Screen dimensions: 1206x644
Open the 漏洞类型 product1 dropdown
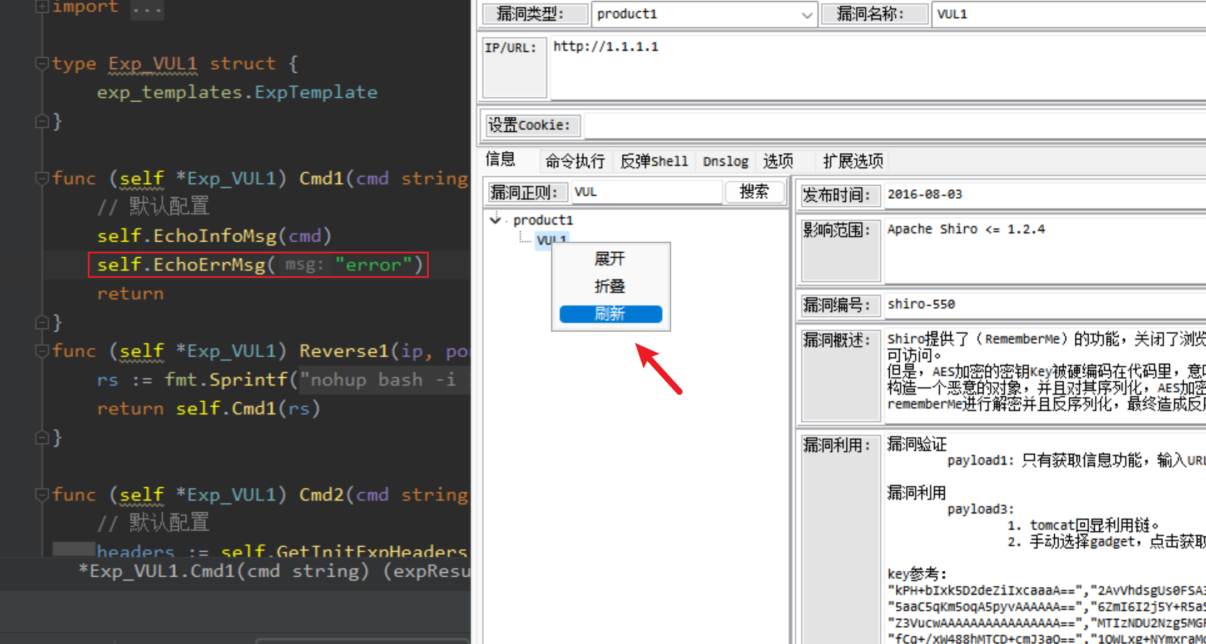[x=807, y=15]
